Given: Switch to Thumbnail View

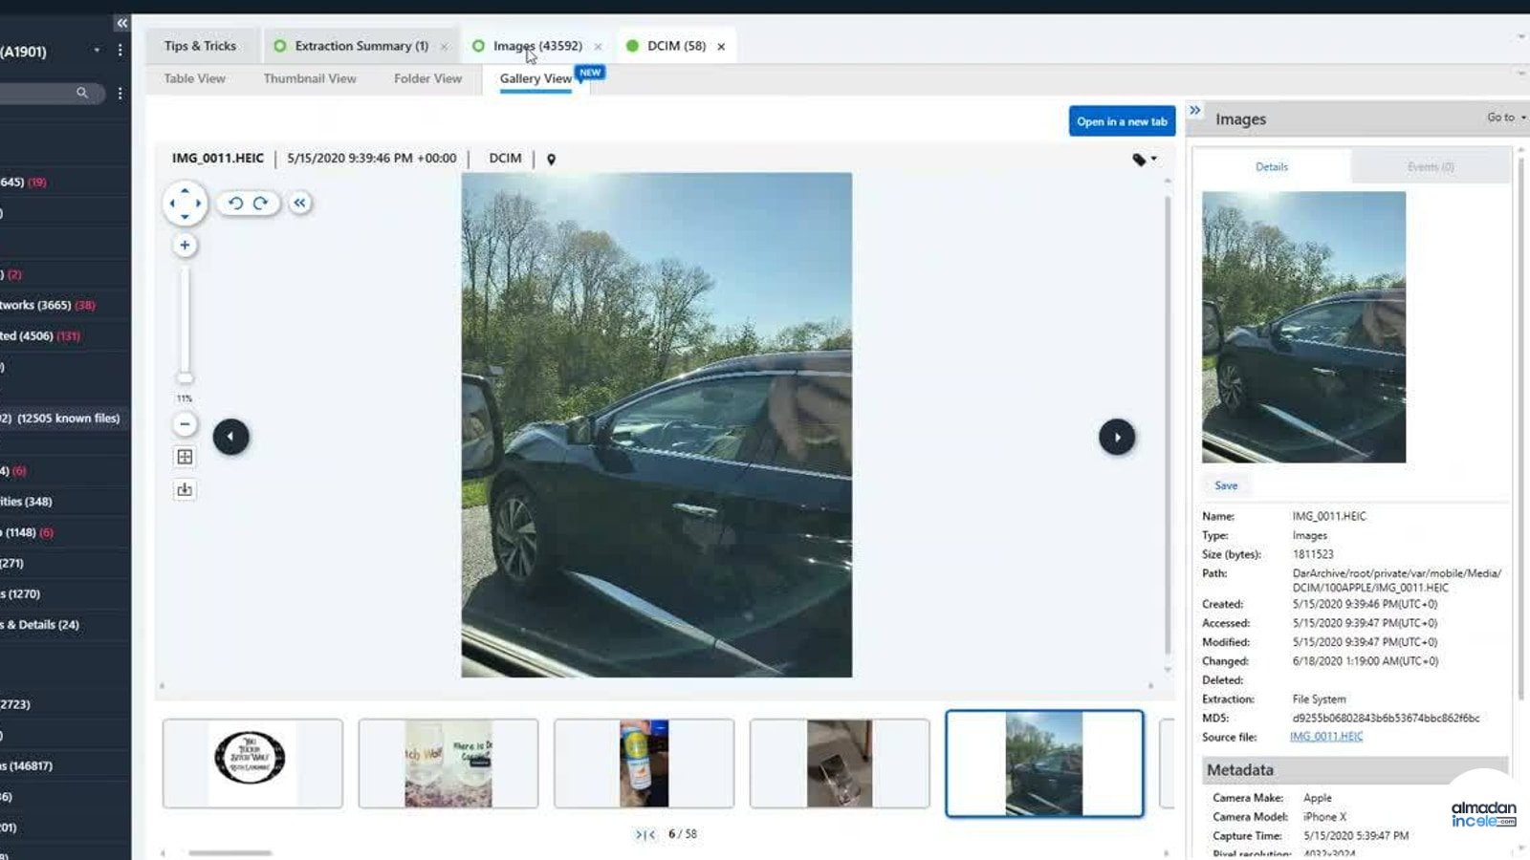Looking at the screenshot, I should coord(310,78).
